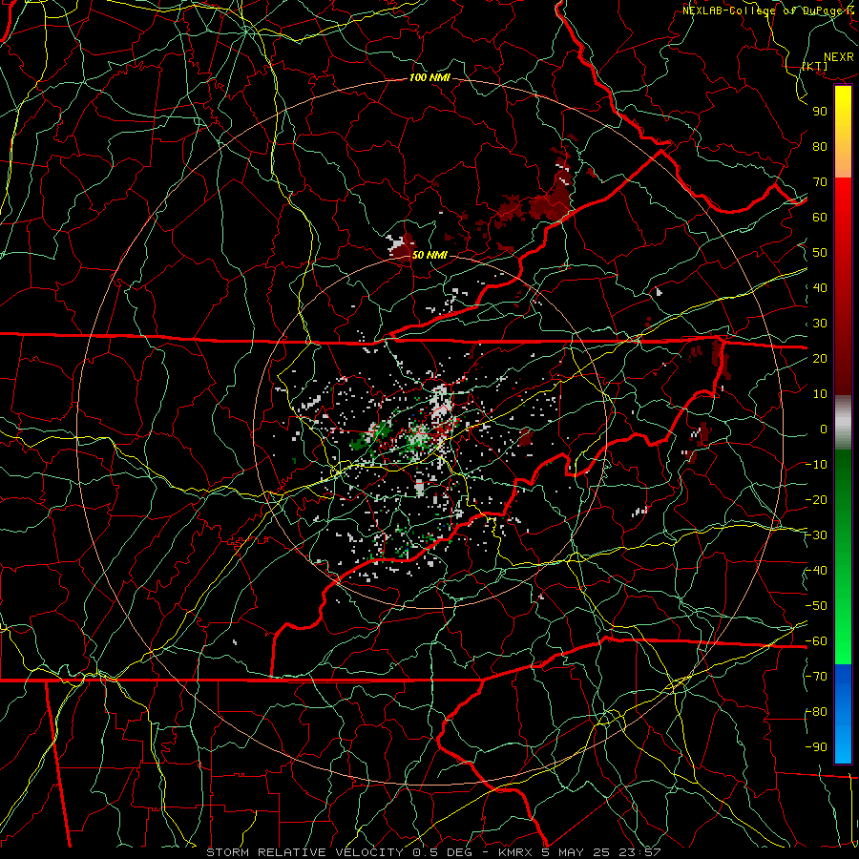
Task: Click the 70 value on velocity scale
Action: (x=820, y=182)
